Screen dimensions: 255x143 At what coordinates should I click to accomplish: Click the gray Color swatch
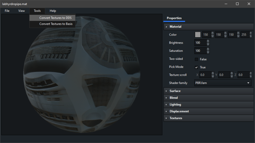[198, 34]
